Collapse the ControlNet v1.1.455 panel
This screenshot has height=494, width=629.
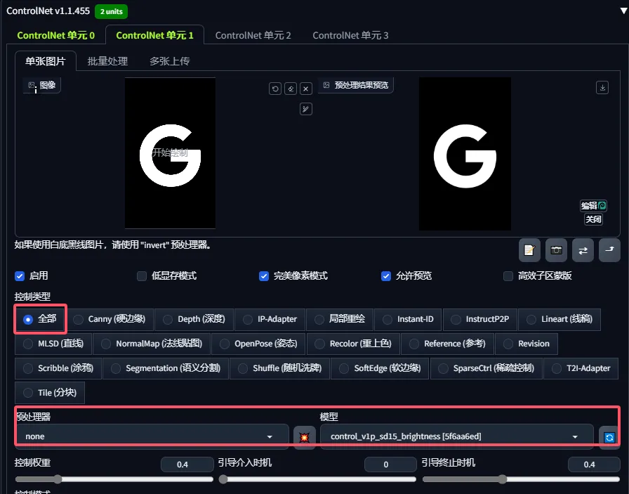pyautogui.click(x=624, y=11)
